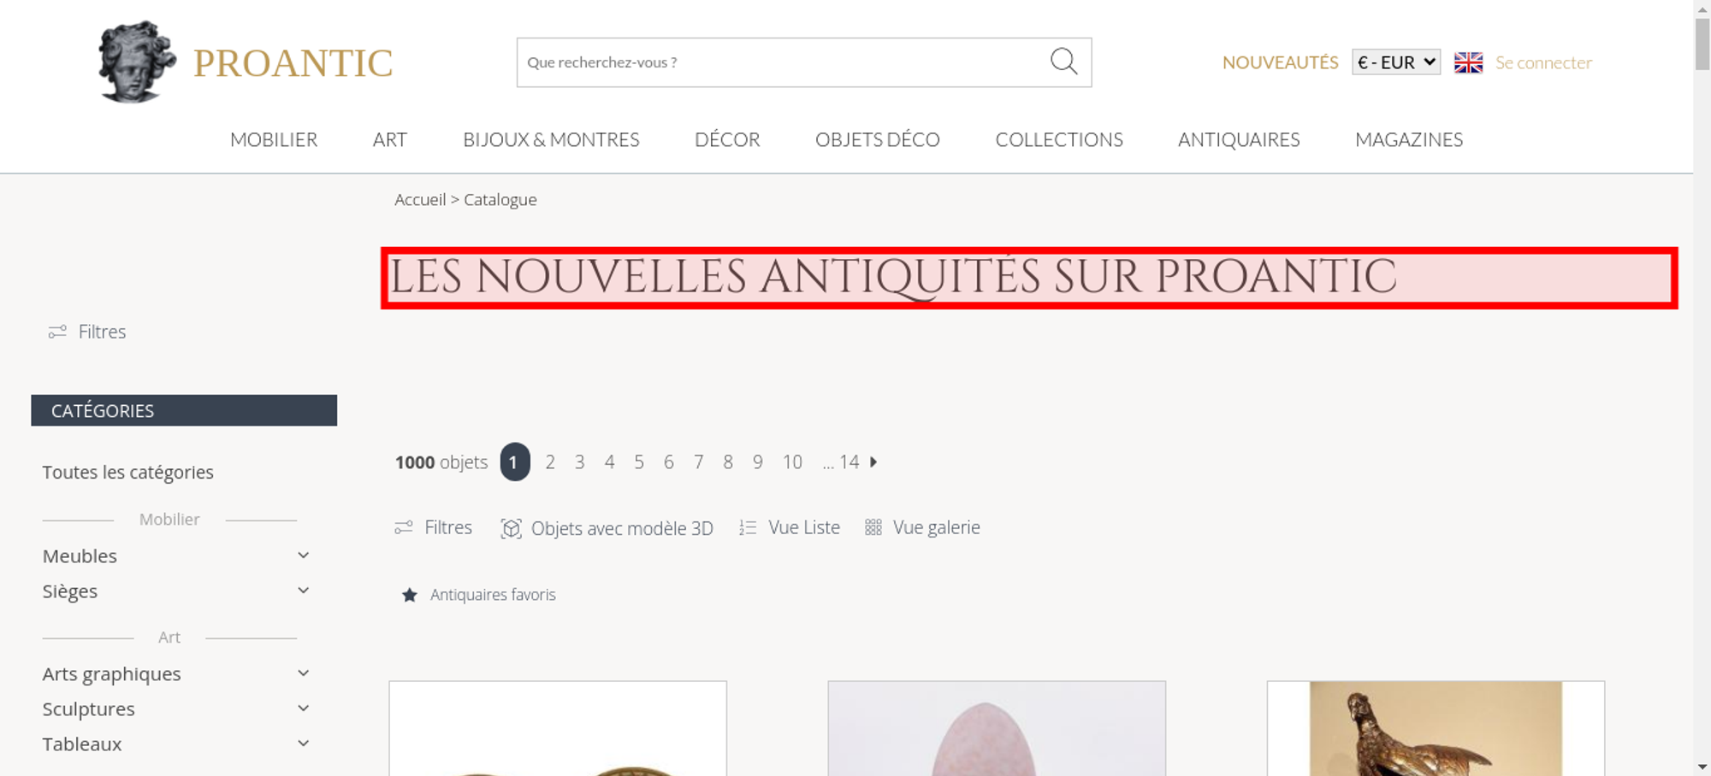Screen dimensions: 1711x776
Task: Open Filtres in the left sidebar
Action: point(87,332)
